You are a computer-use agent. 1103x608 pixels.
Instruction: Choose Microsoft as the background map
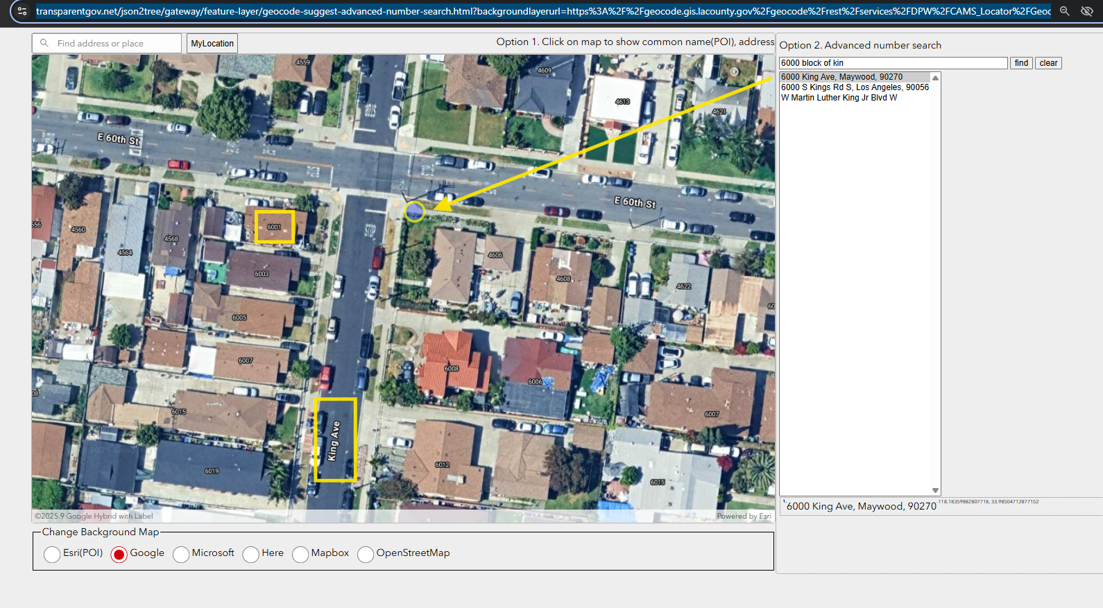pyautogui.click(x=181, y=554)
